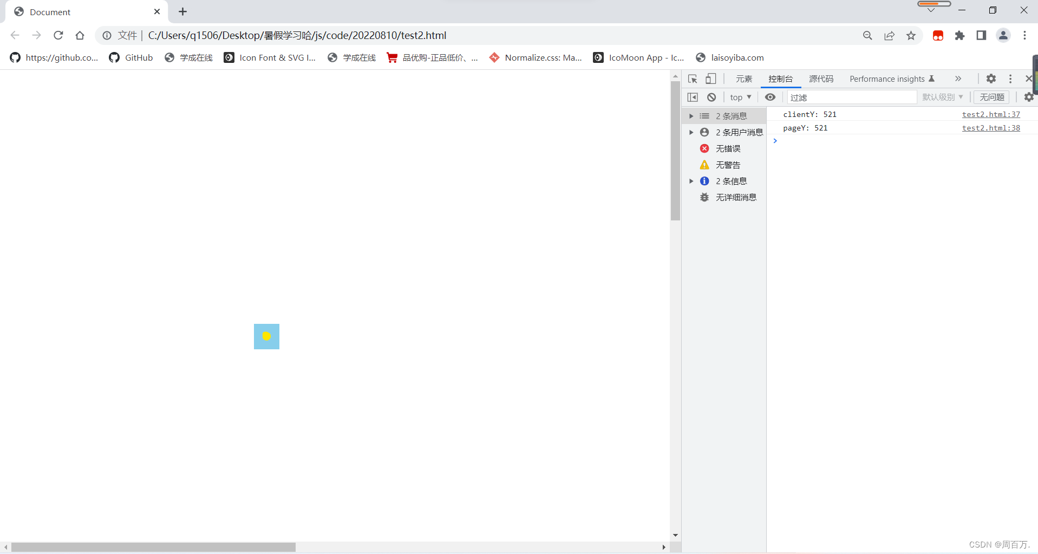Switch to the Console (控制台) tab
Image resolution: width=1038 pixels, height=554 pixels.
(x=780, y=79)
